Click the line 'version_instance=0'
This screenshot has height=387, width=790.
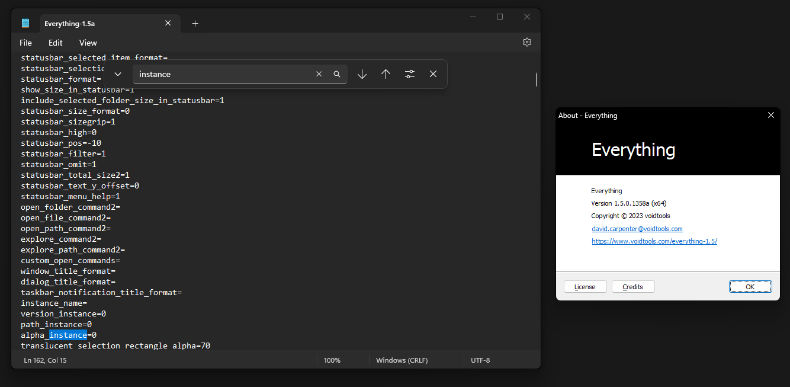pos(63,314)
